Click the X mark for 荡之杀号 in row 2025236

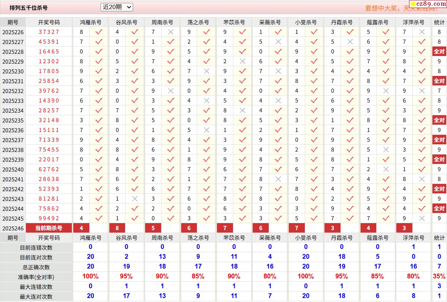pyautogui.click(x=207, y=130)
